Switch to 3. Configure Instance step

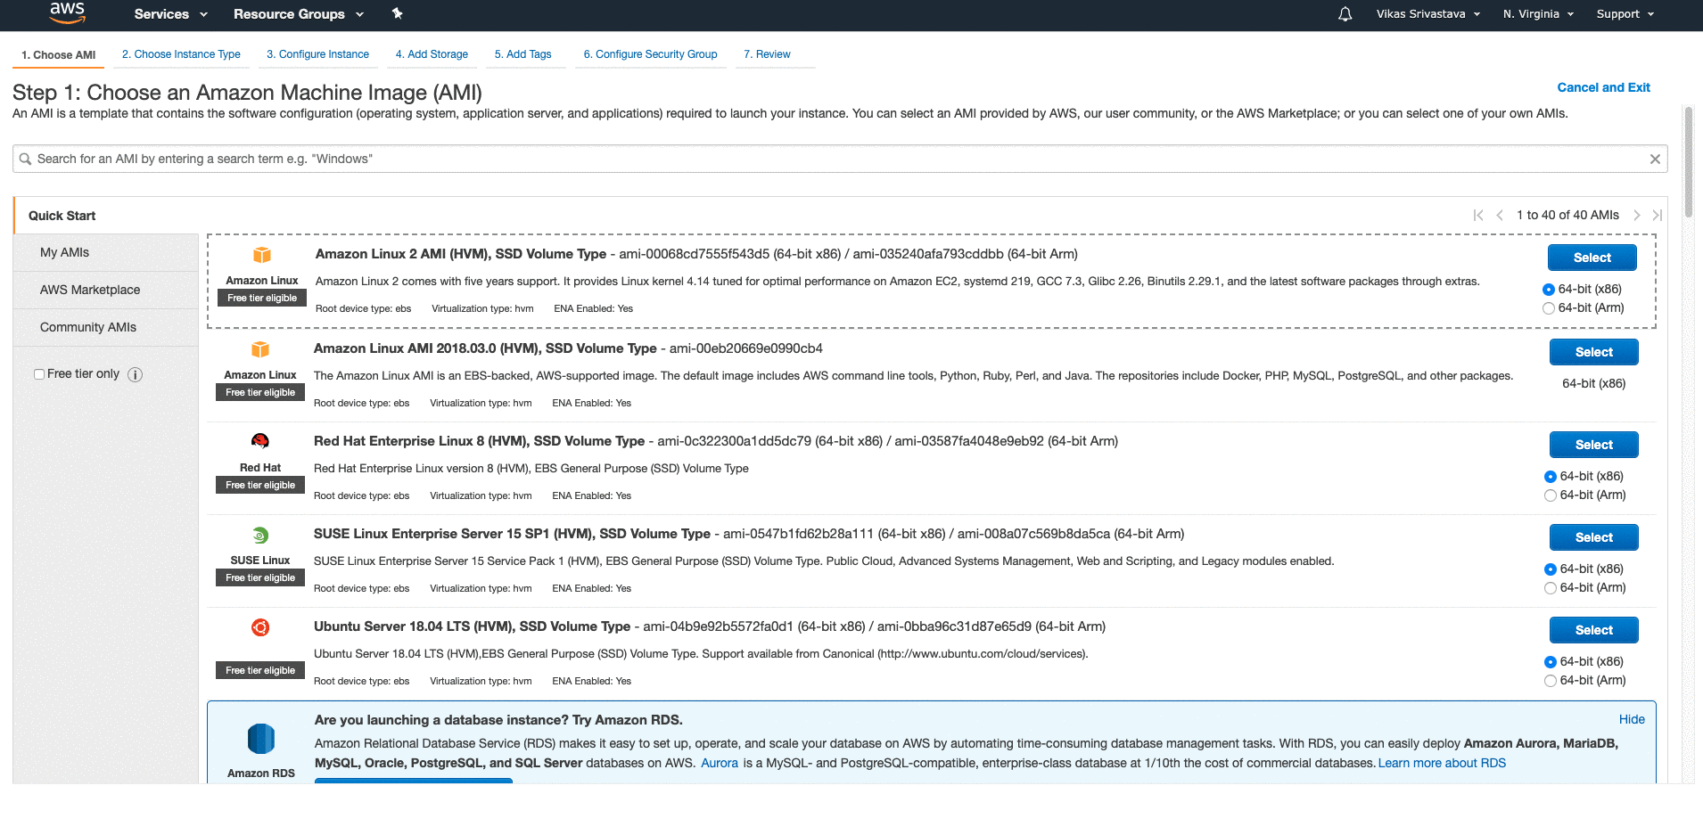tap(317, 54)
